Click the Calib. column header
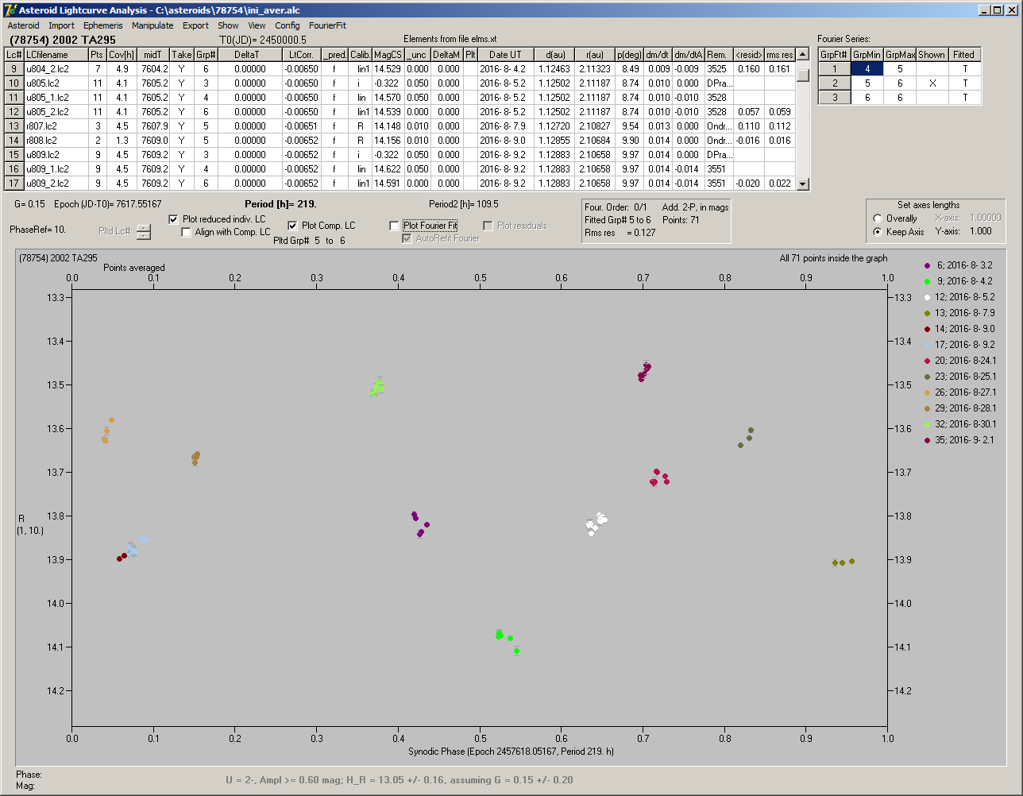The width and height of the screenshot is (1023, 796). 360,55
